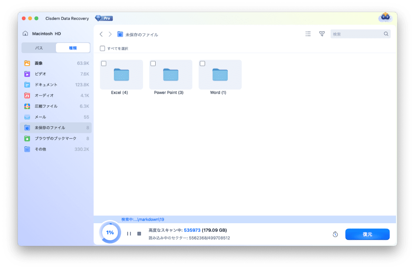Open the 画像 category in sidebar
The image size is (415, 269).
pos(39,63)
